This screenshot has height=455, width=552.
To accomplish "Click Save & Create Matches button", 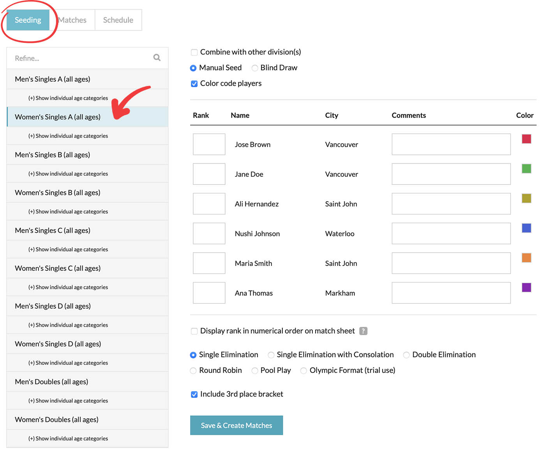I will 236,425.
